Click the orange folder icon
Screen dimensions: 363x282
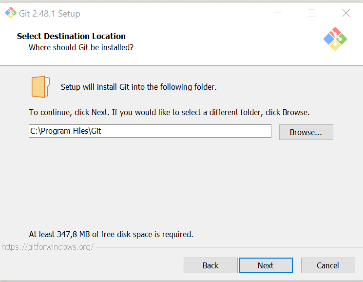[x=40, y=87]
